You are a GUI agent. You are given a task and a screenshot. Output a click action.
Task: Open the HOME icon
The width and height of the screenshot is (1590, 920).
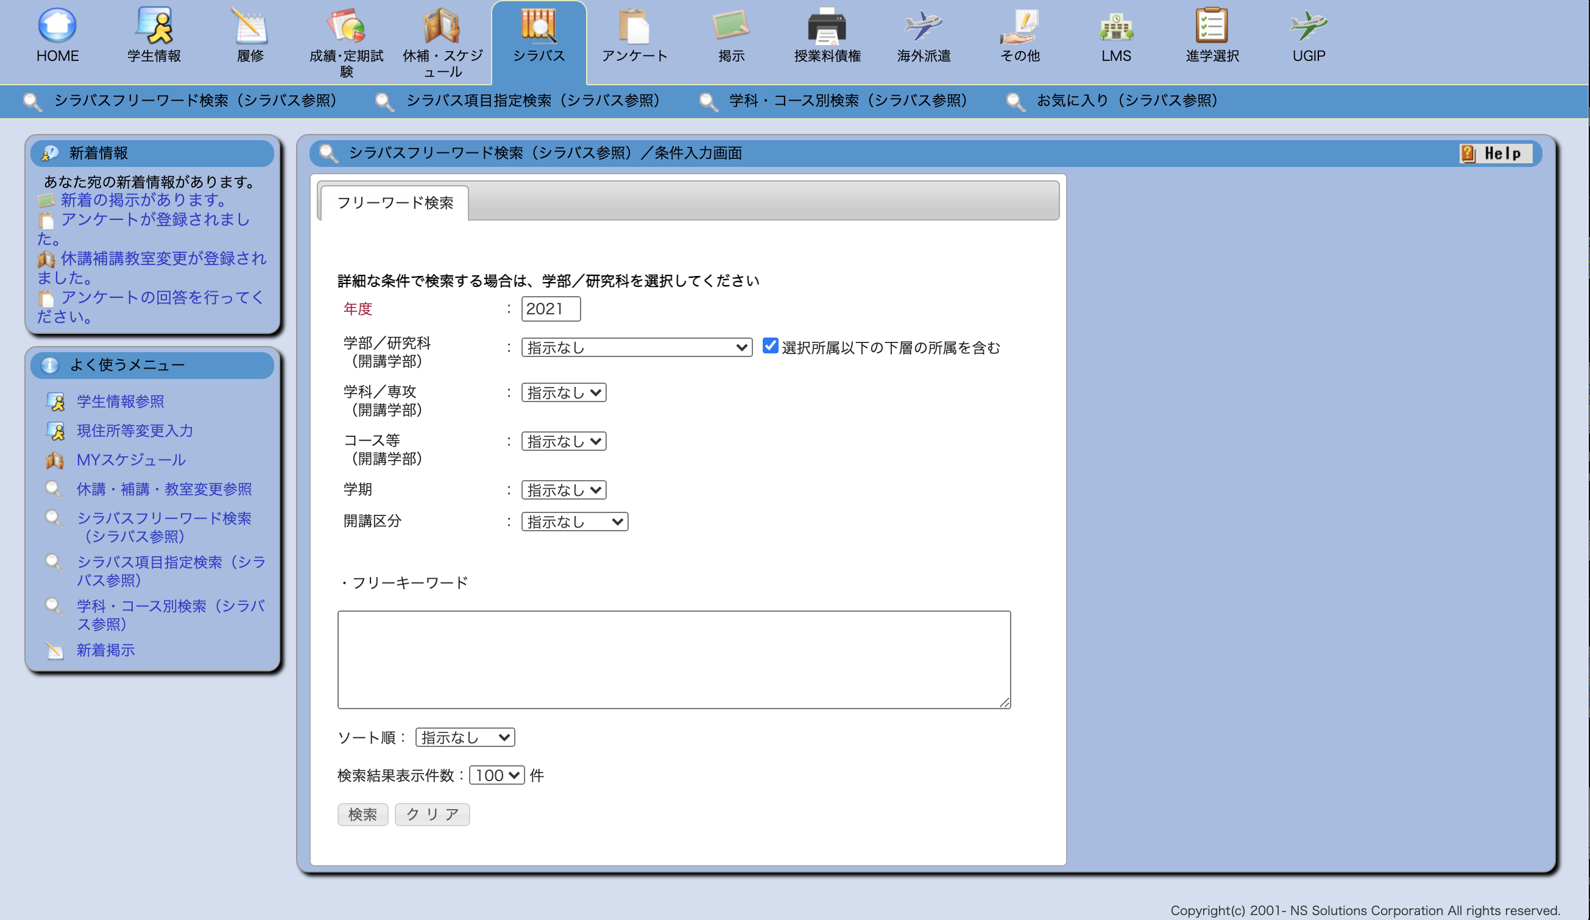click(57, 25)
